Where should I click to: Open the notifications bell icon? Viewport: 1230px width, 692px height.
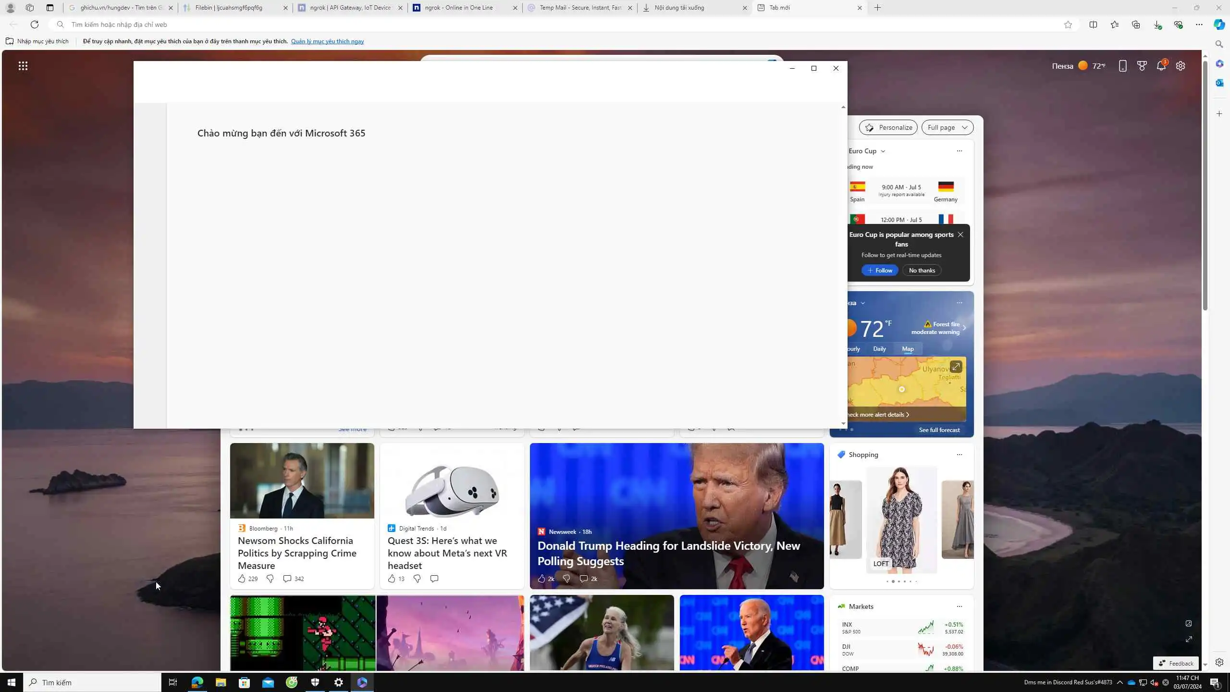[1161, 66]
